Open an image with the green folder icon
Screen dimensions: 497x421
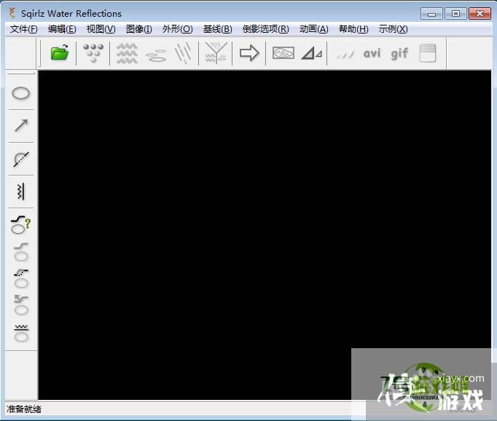click(x=60, y=52)
